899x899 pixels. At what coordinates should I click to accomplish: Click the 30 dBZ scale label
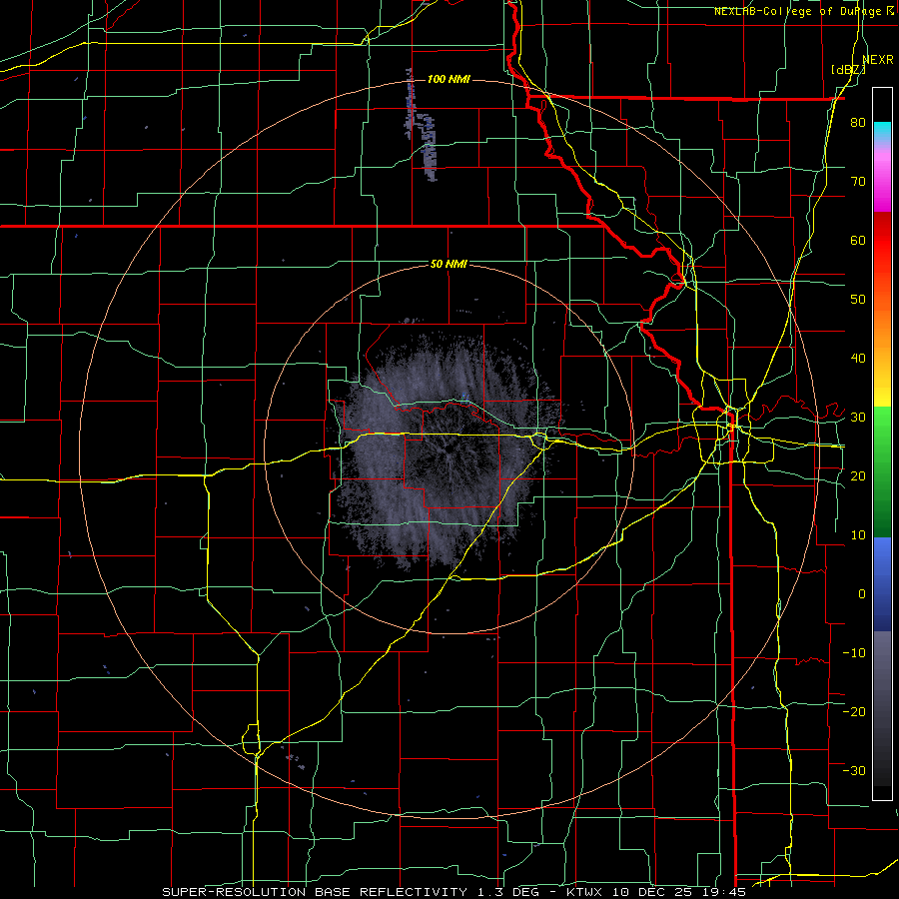[x=858, y=417]
